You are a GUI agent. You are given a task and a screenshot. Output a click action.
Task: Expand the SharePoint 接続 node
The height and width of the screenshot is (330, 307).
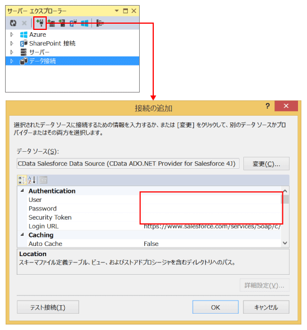pos(12,43)
